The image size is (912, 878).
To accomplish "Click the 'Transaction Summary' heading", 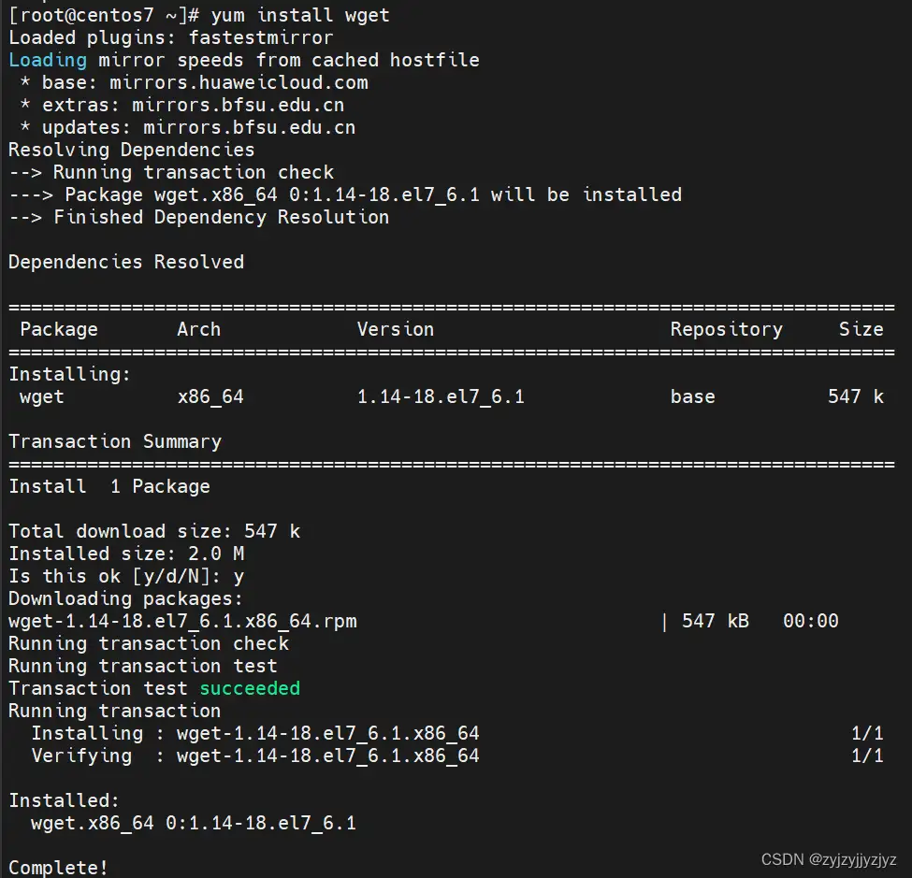I will coord(115,441).
